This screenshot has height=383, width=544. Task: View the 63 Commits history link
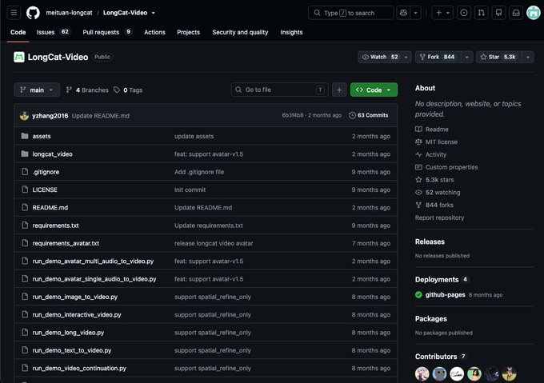pyautogui.click(x=369, y=115)
